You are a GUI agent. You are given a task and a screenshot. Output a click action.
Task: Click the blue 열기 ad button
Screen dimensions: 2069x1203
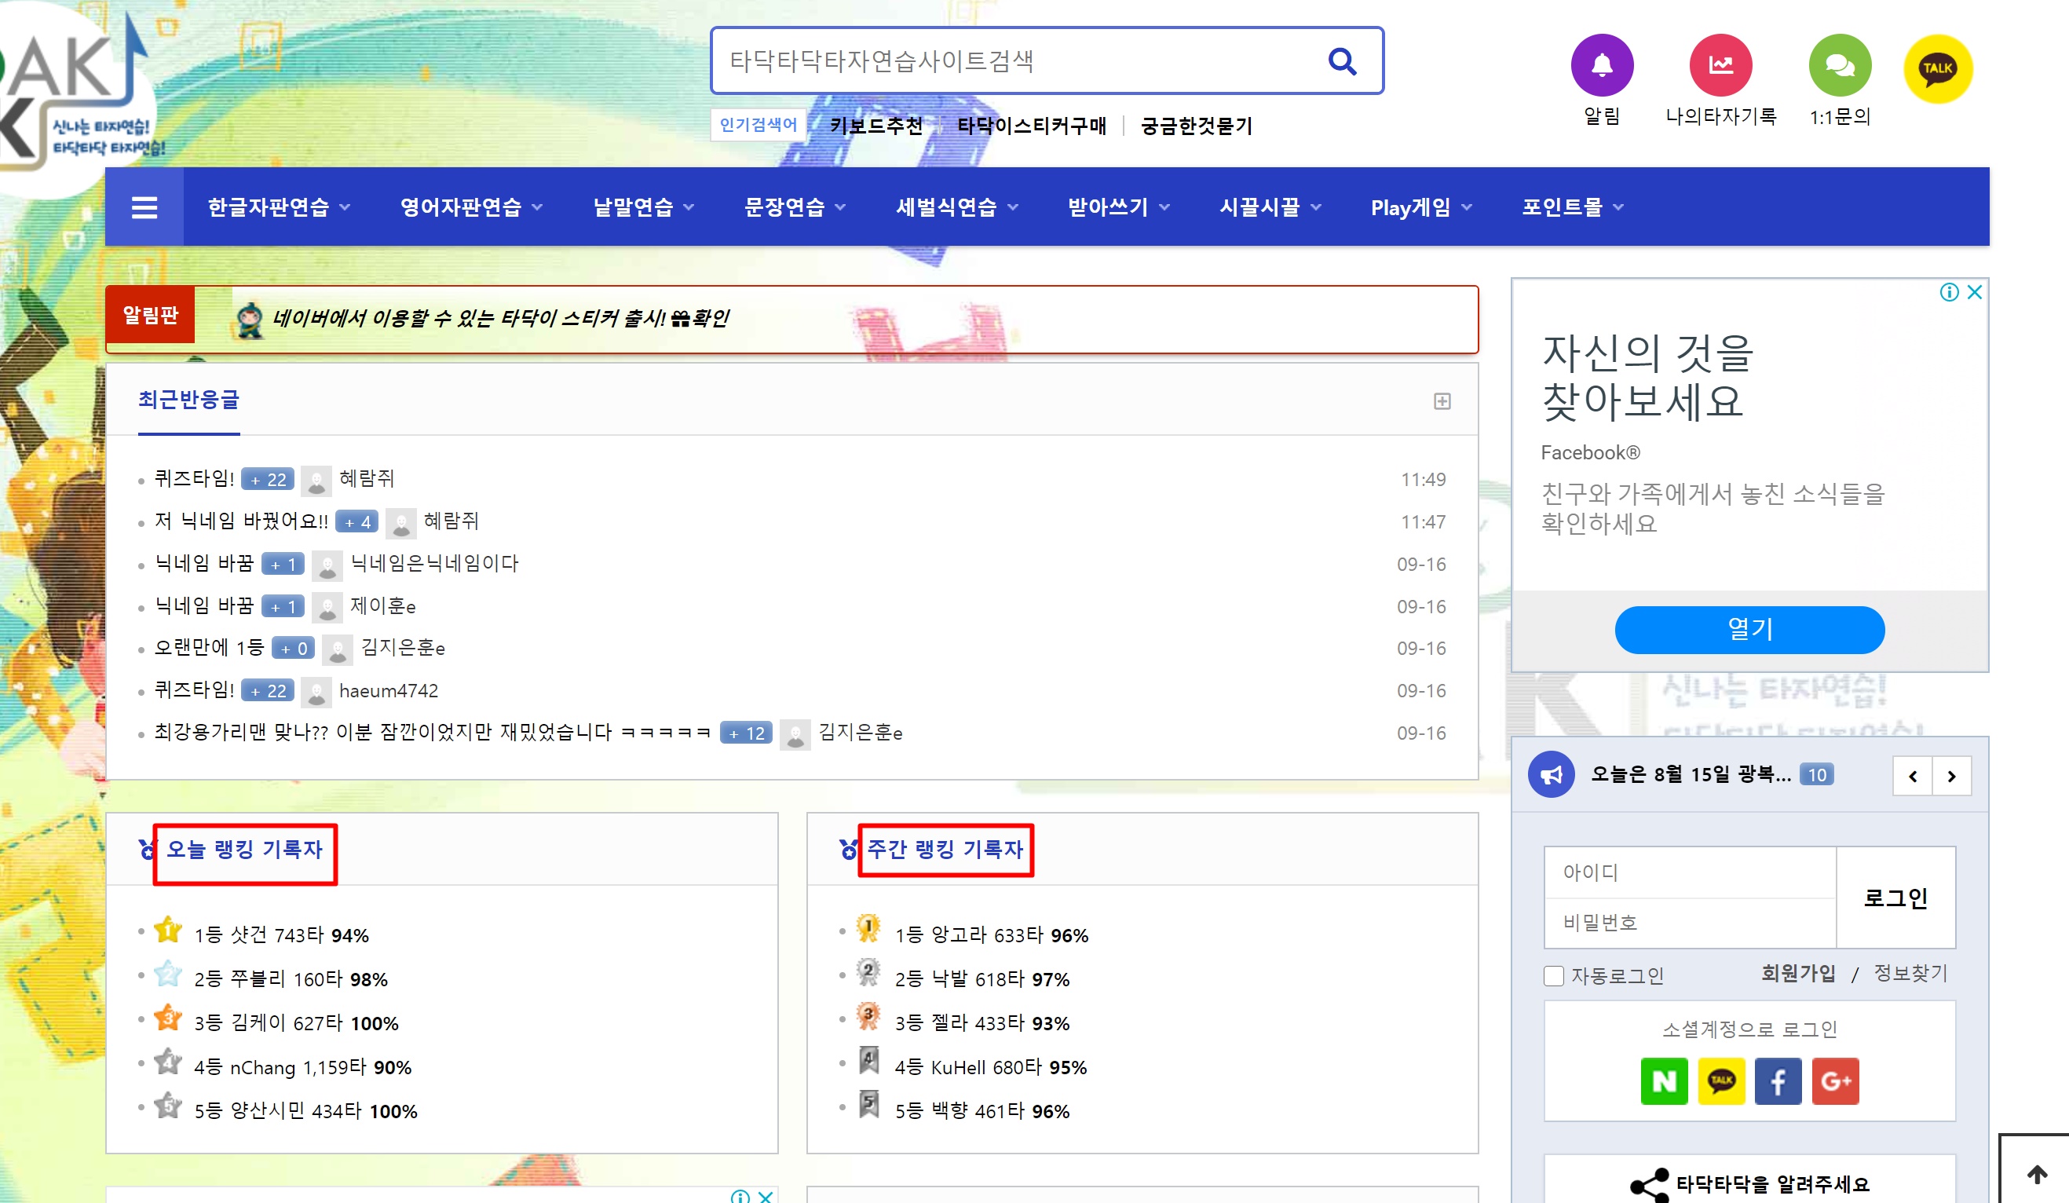pos(1749,630)
